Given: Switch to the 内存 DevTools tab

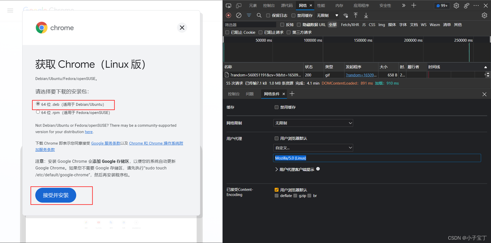Looking at the screenshot, I should (x=339, y=6).
